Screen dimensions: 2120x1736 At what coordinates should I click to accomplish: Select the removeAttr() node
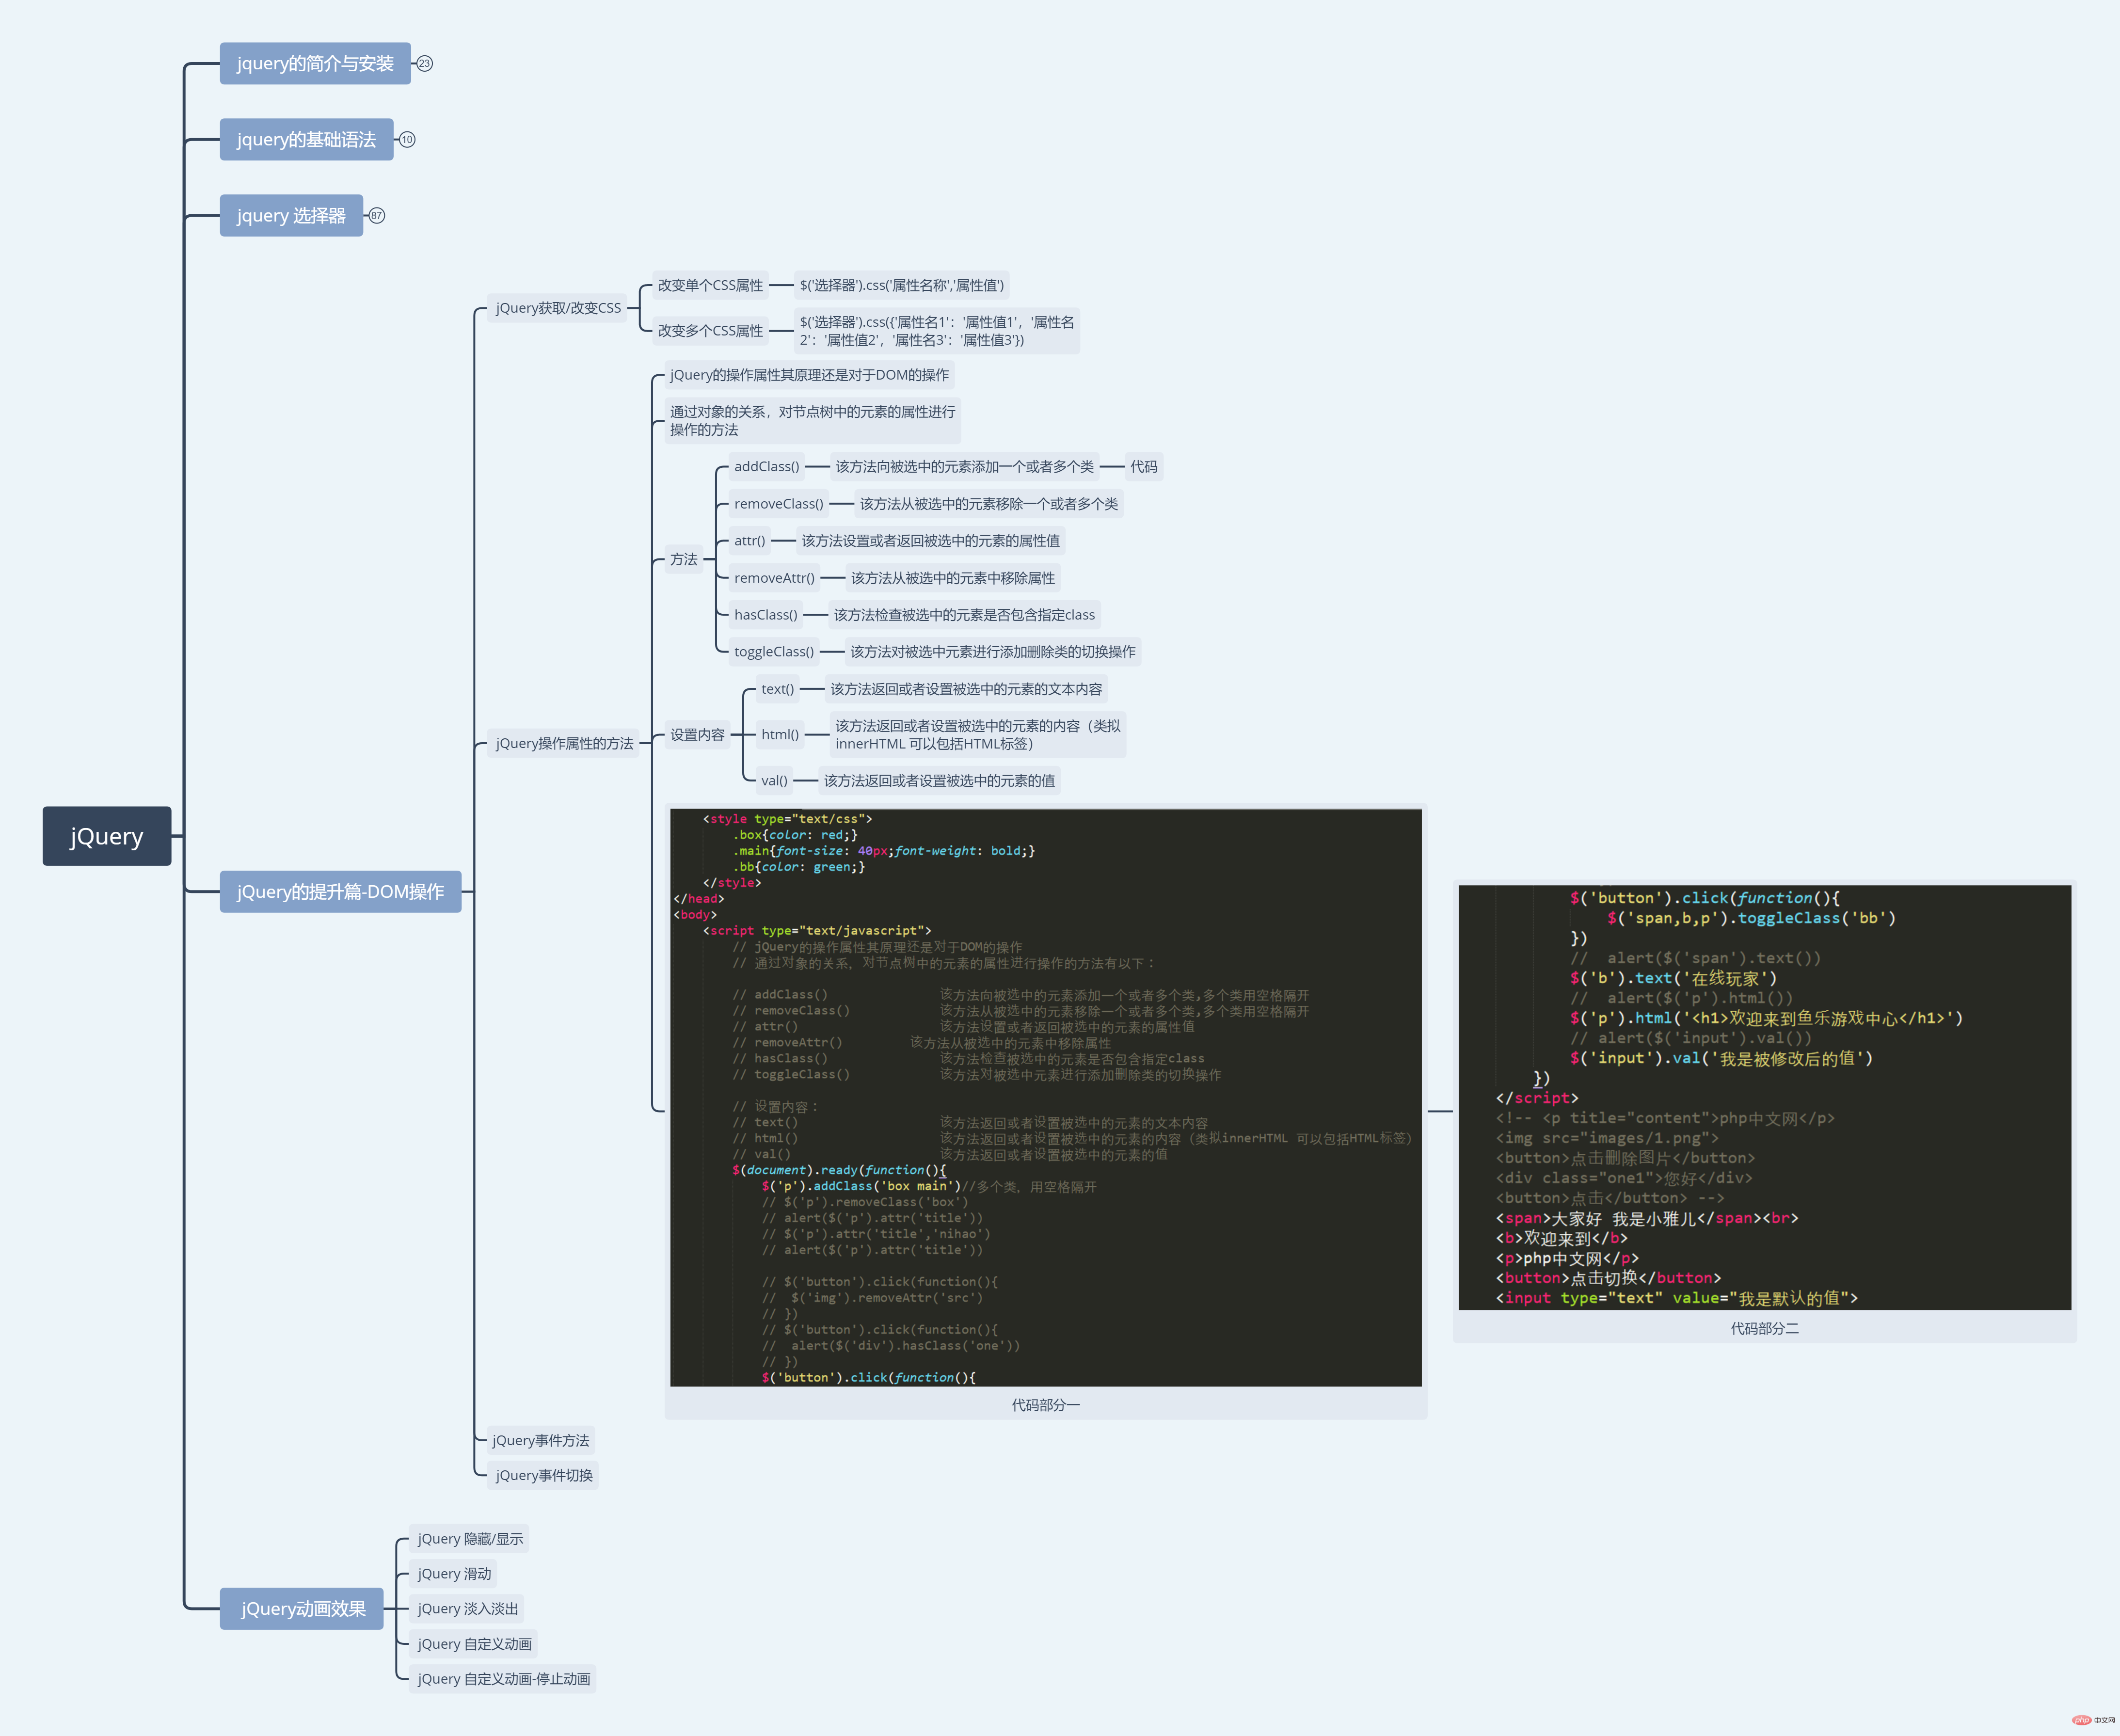[x=774, y=578]
